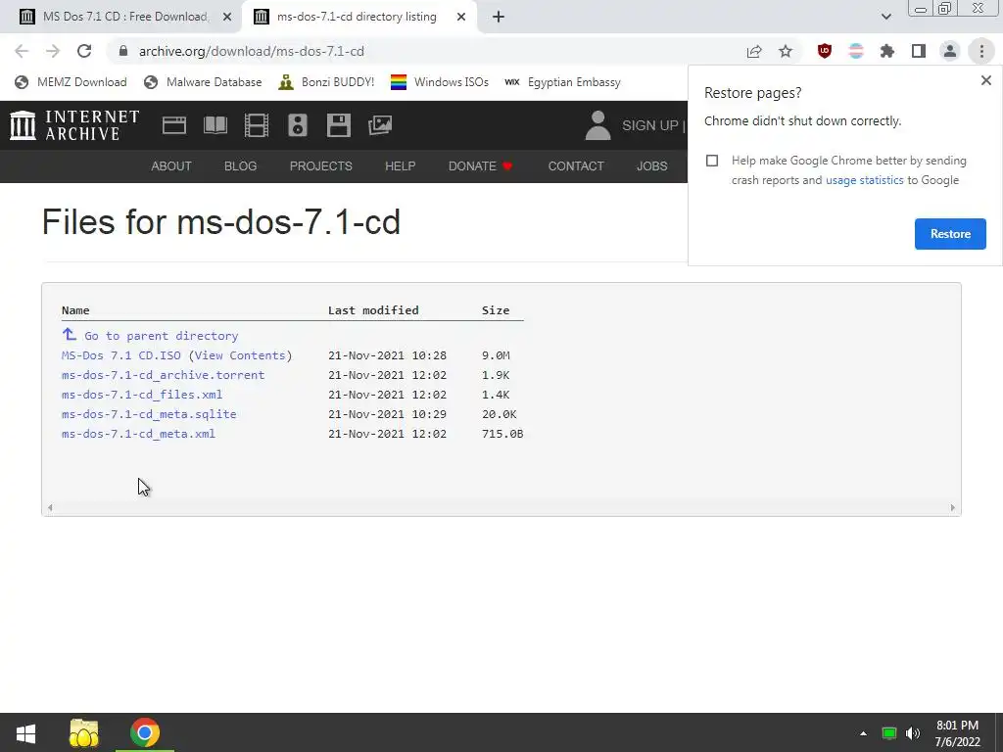Open ms-dos-7.1-cd_meta.xml

point(138,434)
